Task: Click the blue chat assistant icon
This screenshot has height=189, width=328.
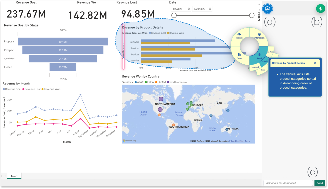Action: 268,9
